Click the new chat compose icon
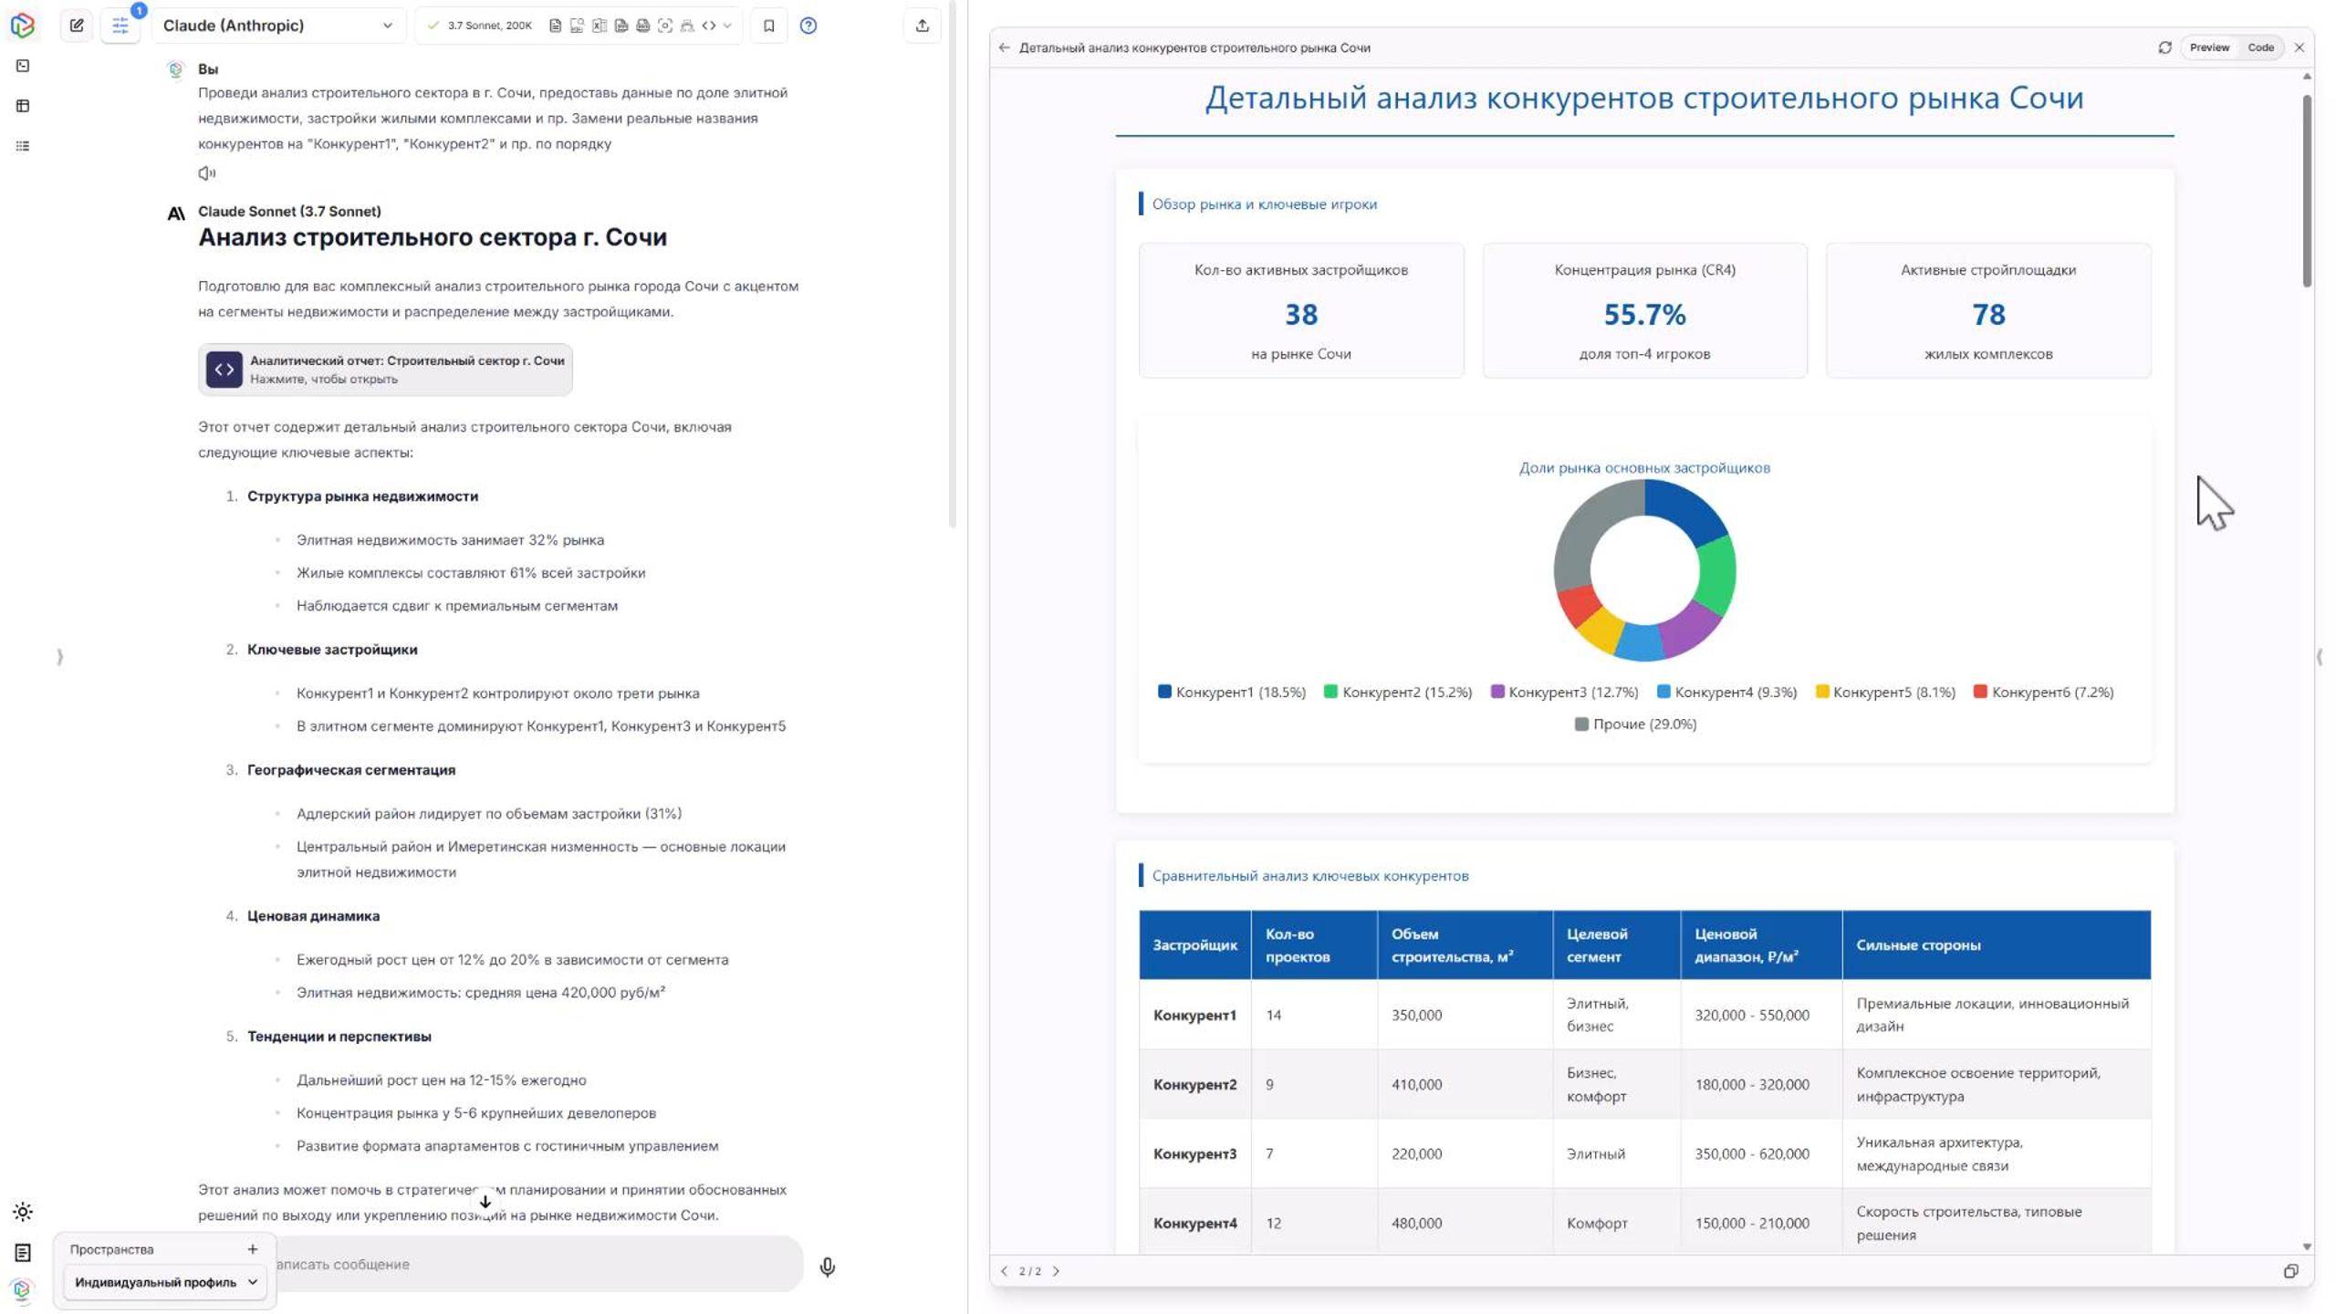The width and height of the screenshot is (2336, 1314). (77, 26)
